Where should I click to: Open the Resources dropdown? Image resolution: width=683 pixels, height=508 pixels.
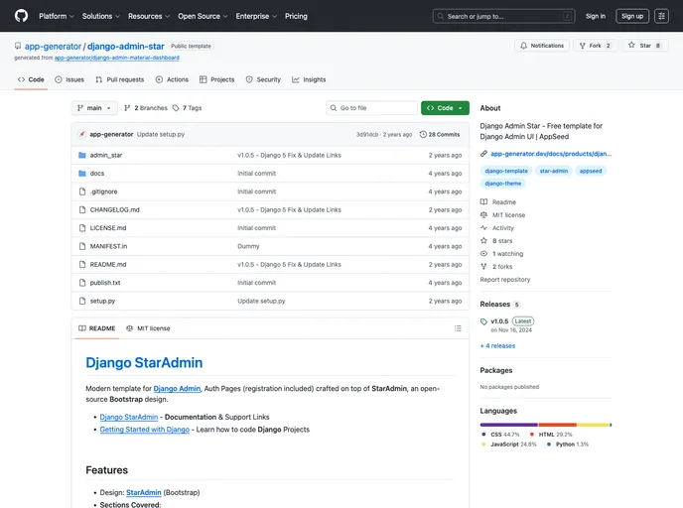(x=149, y=16)
